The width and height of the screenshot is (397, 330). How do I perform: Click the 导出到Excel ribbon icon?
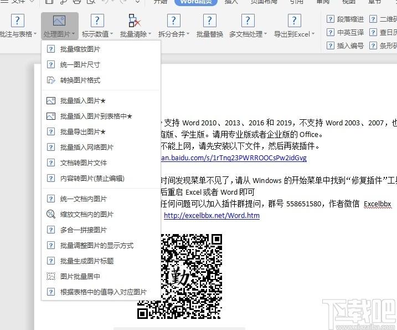coord(294,21)
